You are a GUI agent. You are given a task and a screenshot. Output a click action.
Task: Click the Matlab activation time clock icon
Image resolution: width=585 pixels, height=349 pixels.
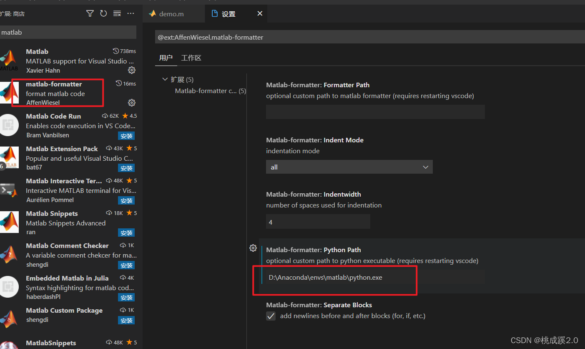coord(116,51)
